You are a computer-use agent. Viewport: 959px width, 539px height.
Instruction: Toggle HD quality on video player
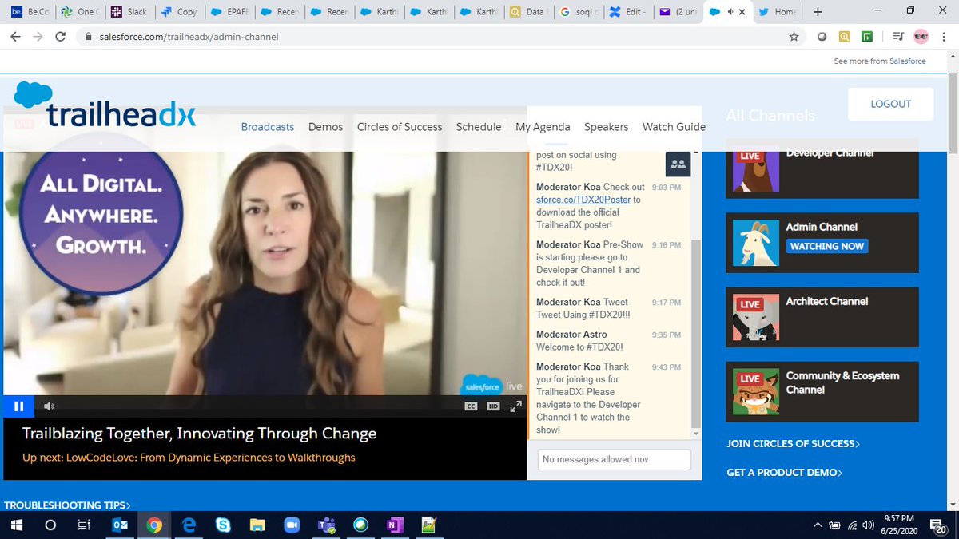(x=494, y=406)
